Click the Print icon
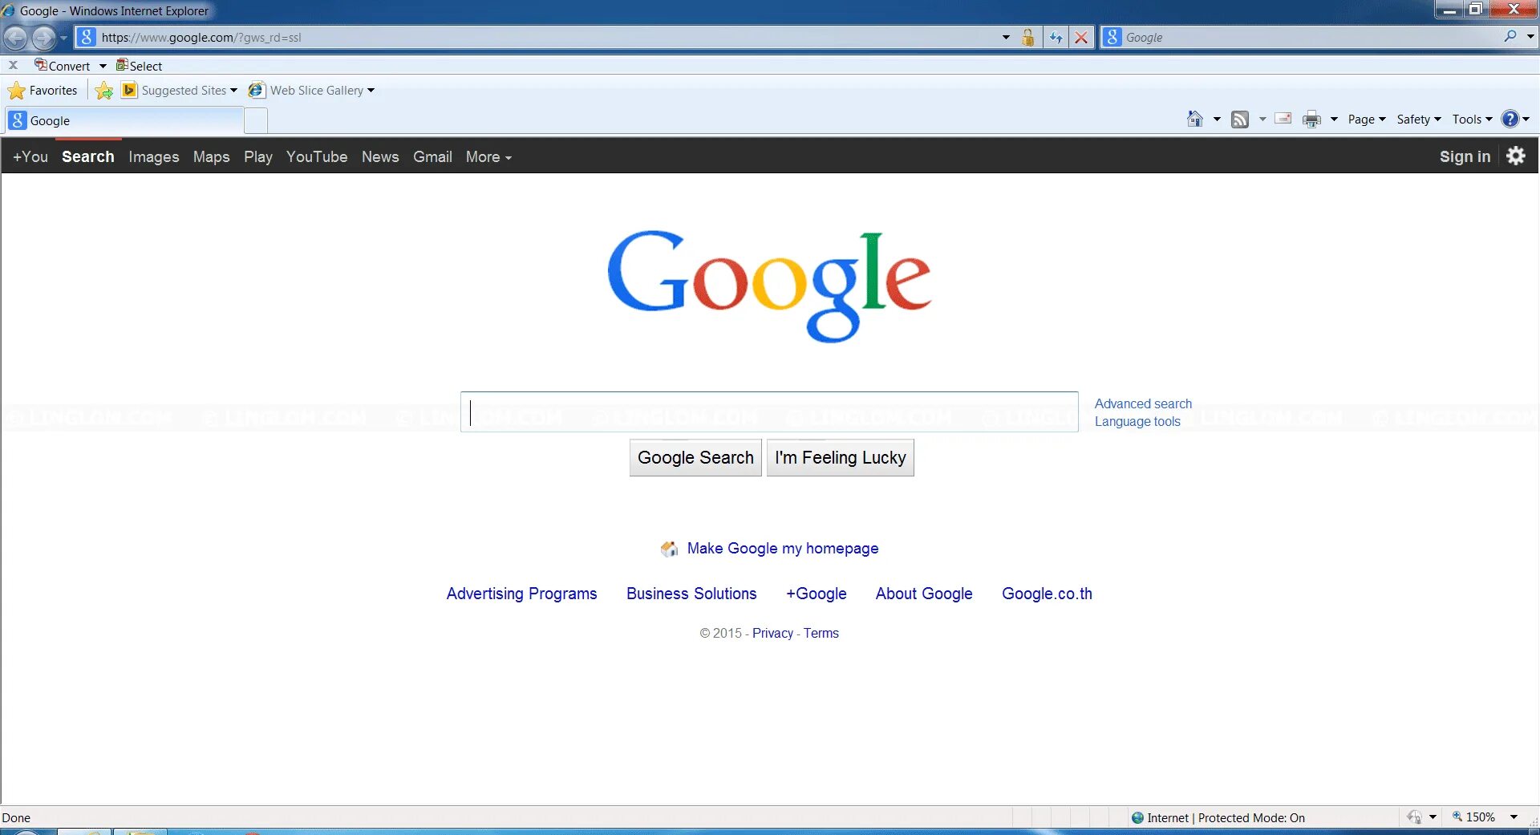The image size is (1540, 835). click(x=1311, y=119)
